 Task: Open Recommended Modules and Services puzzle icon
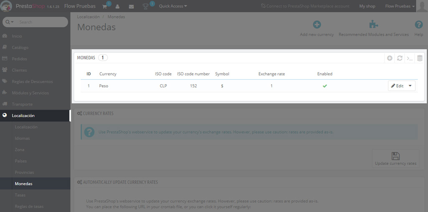coord(373,25)
